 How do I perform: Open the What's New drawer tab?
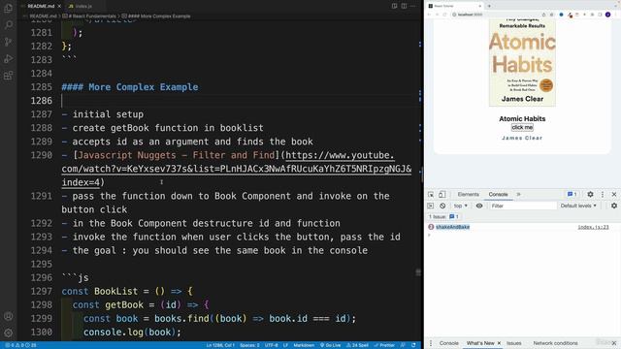[480, 343]
